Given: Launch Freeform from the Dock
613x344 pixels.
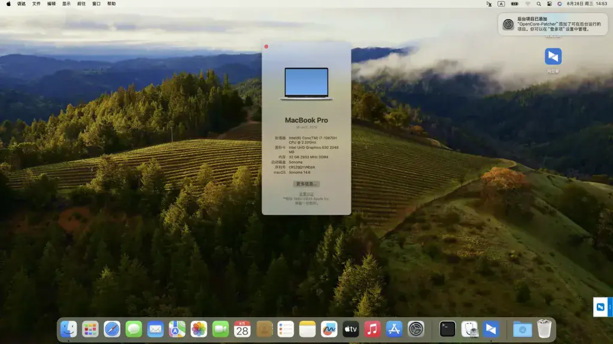Looking at the screenshot, I should coord(329,329).
